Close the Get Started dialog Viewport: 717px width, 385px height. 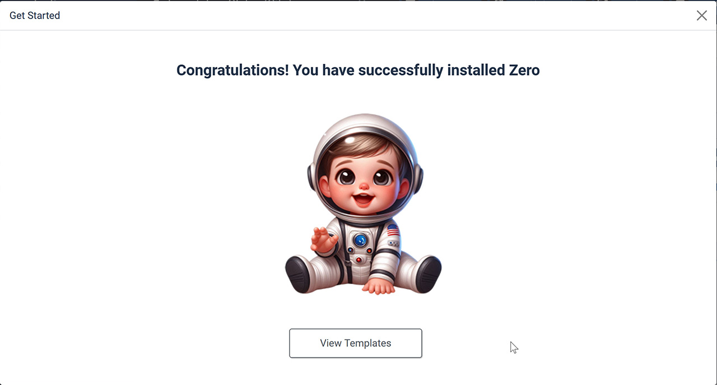click(701, 16)
